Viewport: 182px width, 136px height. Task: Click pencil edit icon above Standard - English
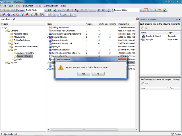point(142,28)
